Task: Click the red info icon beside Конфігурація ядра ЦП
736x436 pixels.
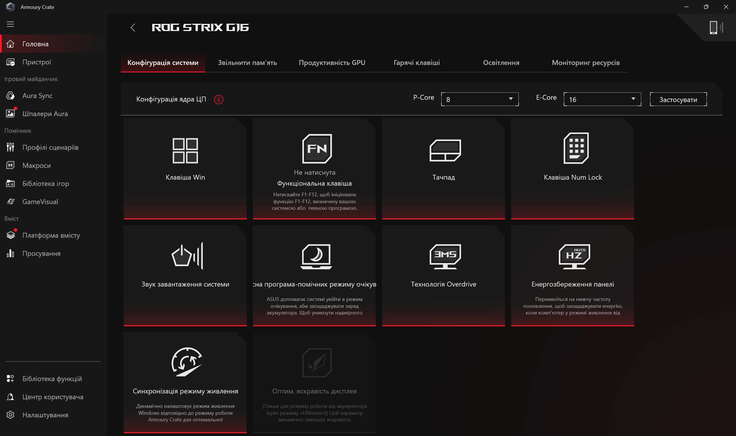Action: pos(218,100)
